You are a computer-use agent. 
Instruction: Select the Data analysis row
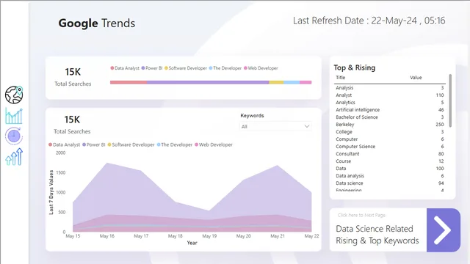coord(390,176)
